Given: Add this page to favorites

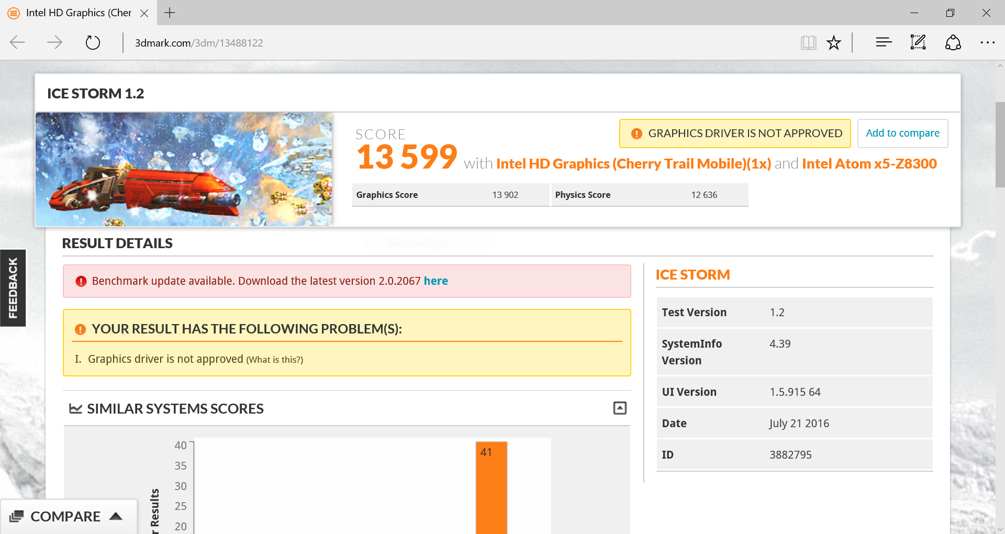Looking at the screenshot, I should (833, 42).
